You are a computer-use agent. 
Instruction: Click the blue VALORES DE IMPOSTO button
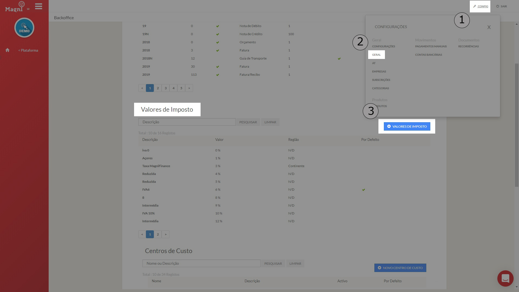click(407, 127)
